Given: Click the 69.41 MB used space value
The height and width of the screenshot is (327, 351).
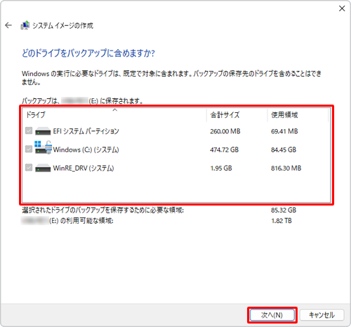Looking at the screenshot, I should click(x=284, y=131).
